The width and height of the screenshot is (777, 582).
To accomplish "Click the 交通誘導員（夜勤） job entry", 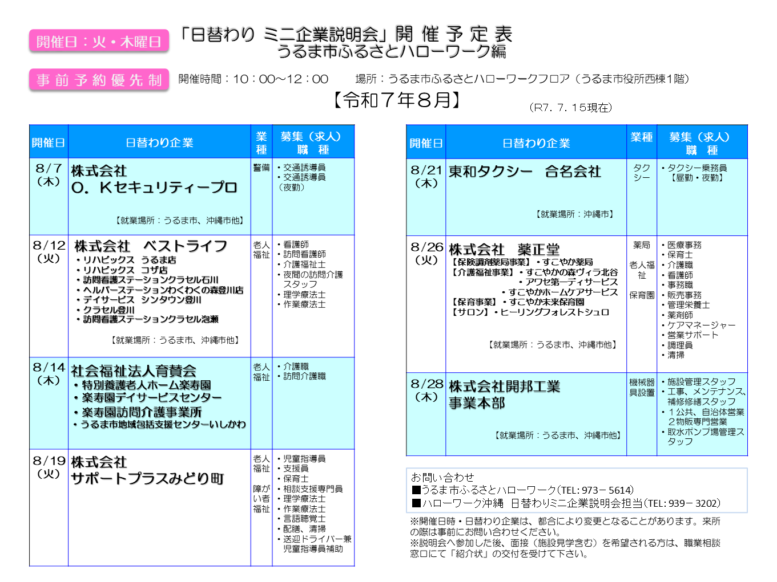I will point(301,182).
